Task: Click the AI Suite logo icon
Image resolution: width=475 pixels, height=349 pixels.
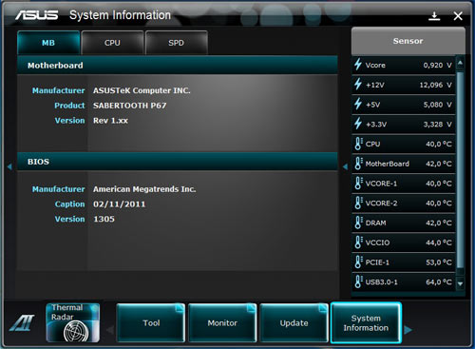Action: click(22, 323)
